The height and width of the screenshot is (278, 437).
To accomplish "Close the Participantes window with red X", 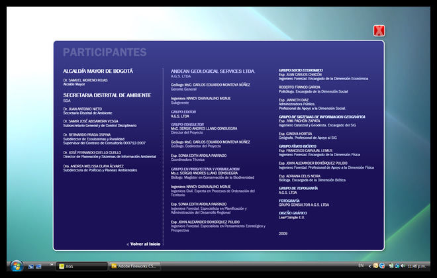I will [x=379, y=30].
